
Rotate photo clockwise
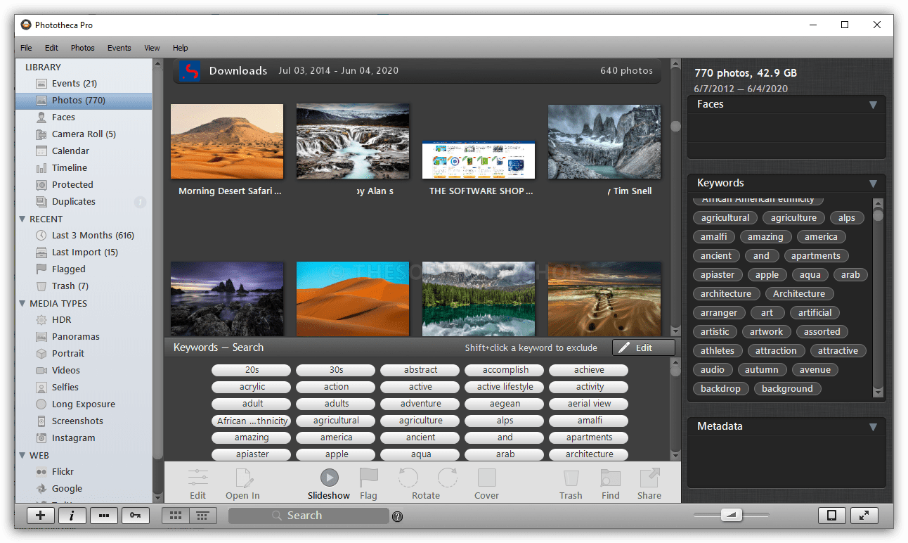click(447, 478)
